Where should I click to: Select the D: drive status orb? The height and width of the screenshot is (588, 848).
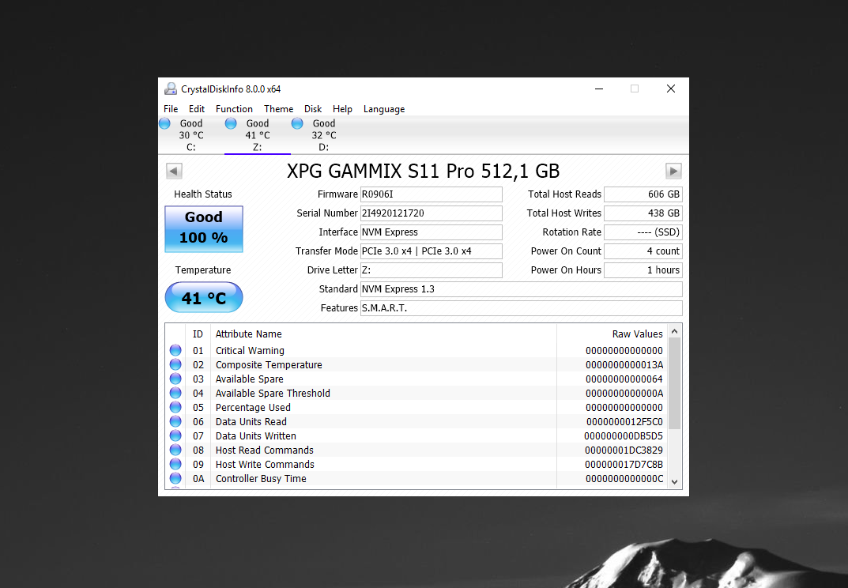(x=297, y=123)
